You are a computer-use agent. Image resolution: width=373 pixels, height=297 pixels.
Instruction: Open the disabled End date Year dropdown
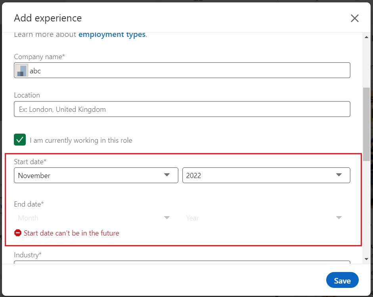pos(266,218)
